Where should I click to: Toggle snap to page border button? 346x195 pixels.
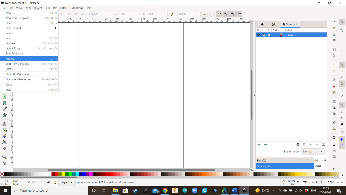point(342,133)
